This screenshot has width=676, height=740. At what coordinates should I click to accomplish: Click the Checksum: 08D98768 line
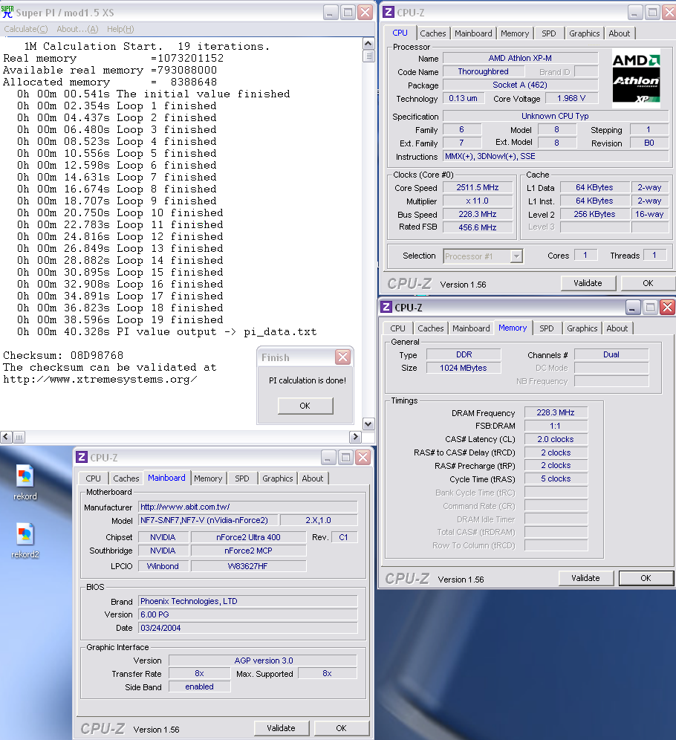click(x=63, y=355)
